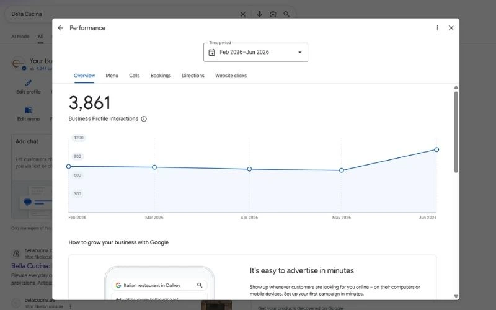Click the magnifier search button
This screenshot has height=310, width=496.
pyautogui.click(x=286, y=14)
